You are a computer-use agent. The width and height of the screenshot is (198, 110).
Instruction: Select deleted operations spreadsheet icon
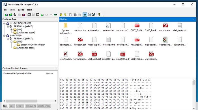tap(165, 40)
